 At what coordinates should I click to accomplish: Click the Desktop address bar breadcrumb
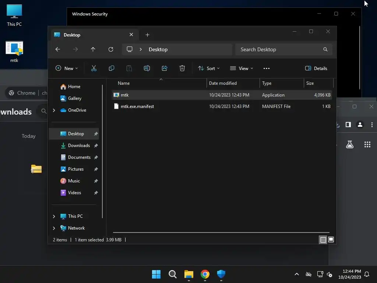coord(158,49)
